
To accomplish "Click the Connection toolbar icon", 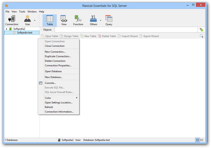I will click(12, 20).
